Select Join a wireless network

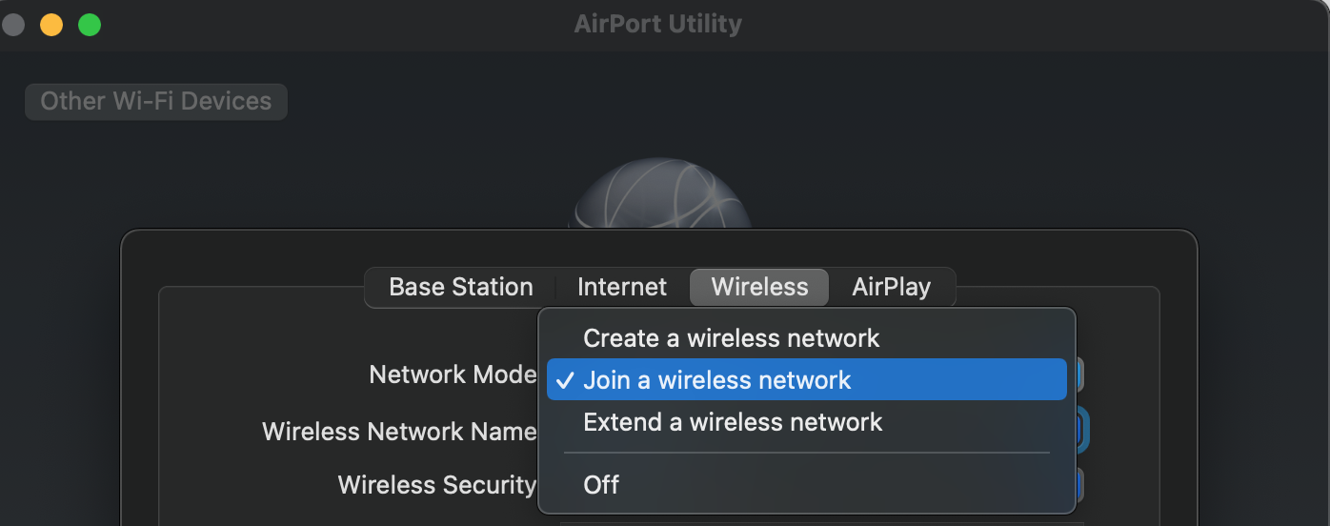716,380
